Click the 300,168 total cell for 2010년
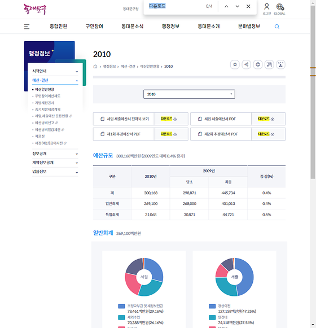Viewport: 316px width, 328px height. 151,193
